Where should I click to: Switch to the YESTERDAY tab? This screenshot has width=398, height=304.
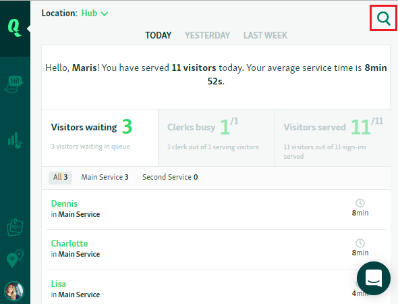(207, 35)
